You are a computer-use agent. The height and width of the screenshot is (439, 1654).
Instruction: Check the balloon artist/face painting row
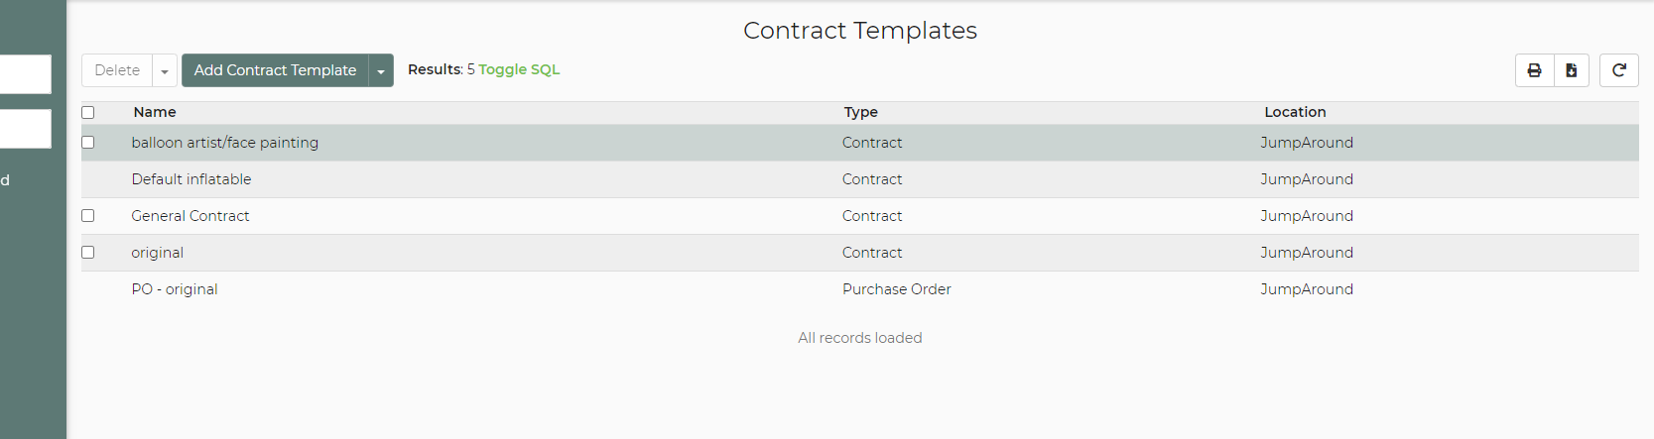[x=88, y=143]
